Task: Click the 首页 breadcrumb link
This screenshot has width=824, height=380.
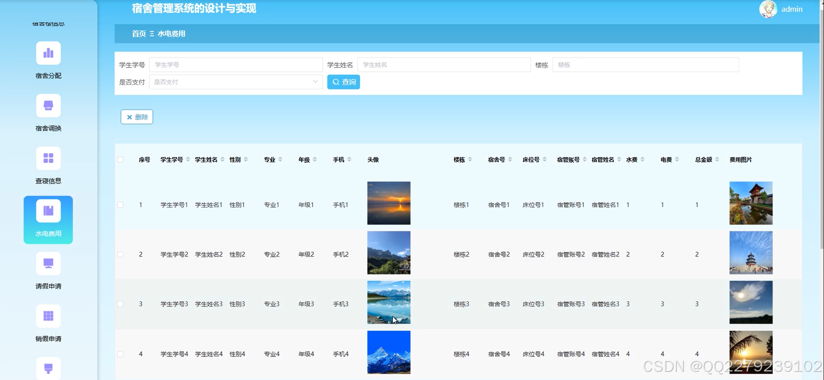Action: [139, 34]
